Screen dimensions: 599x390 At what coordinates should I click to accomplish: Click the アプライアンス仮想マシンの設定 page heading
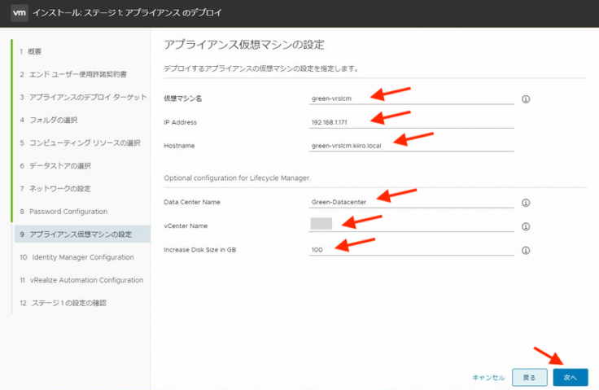244,45
